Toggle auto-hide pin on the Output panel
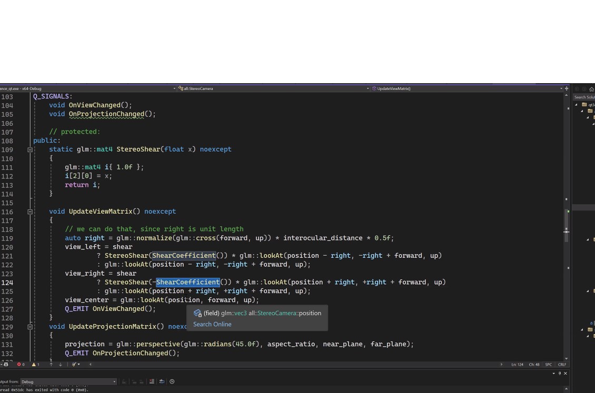This screenshot has height=393, width=595. tap(560, 373)
